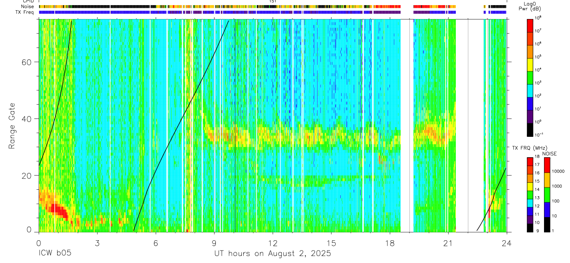This screenshot has width=570, height=263.
Task: Click the 3 tick label on the UT hours axis
Action: pos(97,243)
